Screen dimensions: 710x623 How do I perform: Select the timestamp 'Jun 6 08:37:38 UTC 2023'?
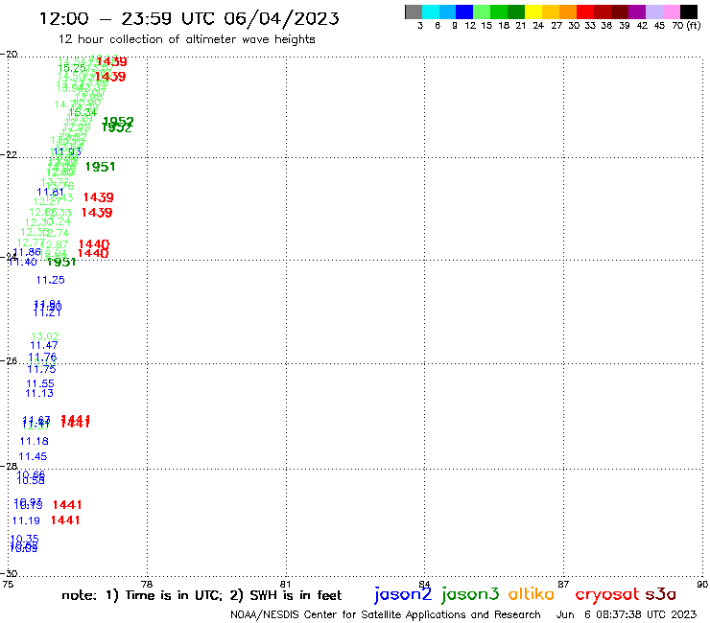(x=627, y=614)
